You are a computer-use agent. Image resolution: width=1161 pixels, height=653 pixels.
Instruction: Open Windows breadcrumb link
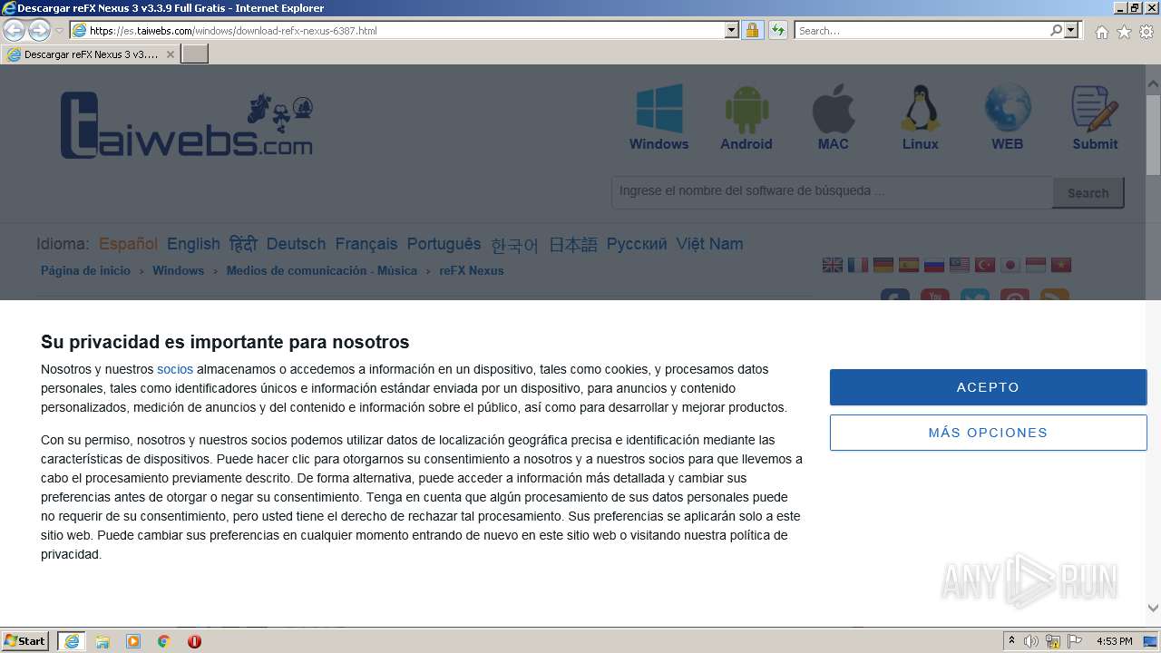tap(178, 270)
